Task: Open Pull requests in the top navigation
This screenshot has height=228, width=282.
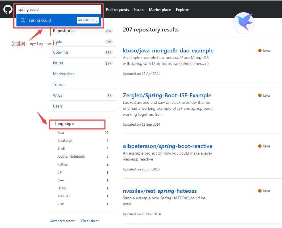Action: 118,10
